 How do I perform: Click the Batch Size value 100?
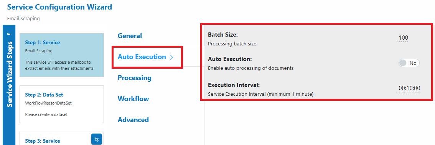[404, 38]
